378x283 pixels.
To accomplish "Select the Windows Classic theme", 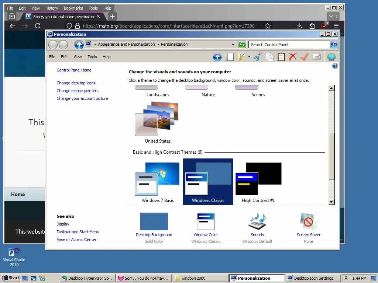I will pos(208,182).
